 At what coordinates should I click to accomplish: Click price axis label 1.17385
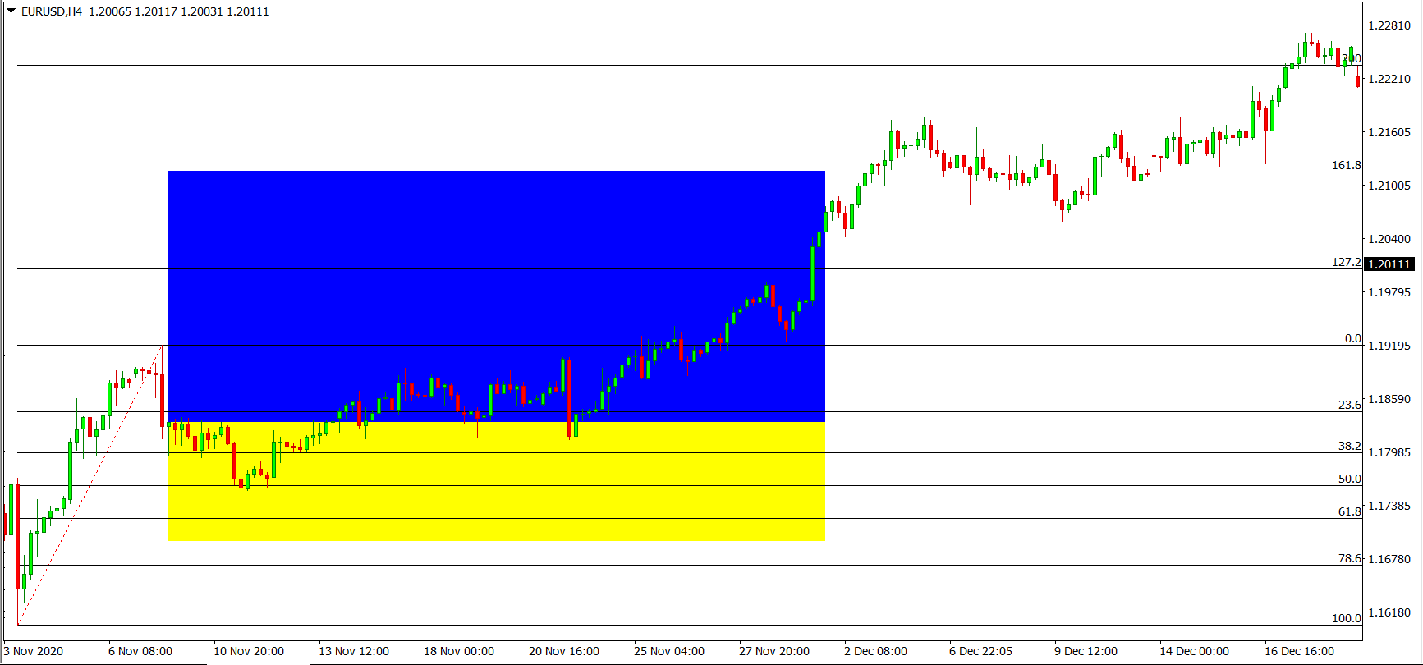click(1389, 506)
